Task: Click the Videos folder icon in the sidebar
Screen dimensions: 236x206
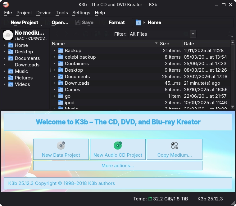Action: 11,84
